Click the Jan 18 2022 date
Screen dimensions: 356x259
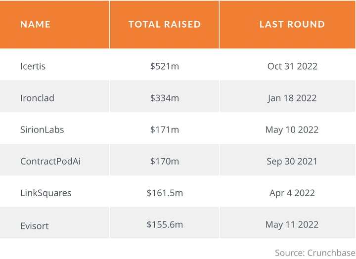click(292, 98)
